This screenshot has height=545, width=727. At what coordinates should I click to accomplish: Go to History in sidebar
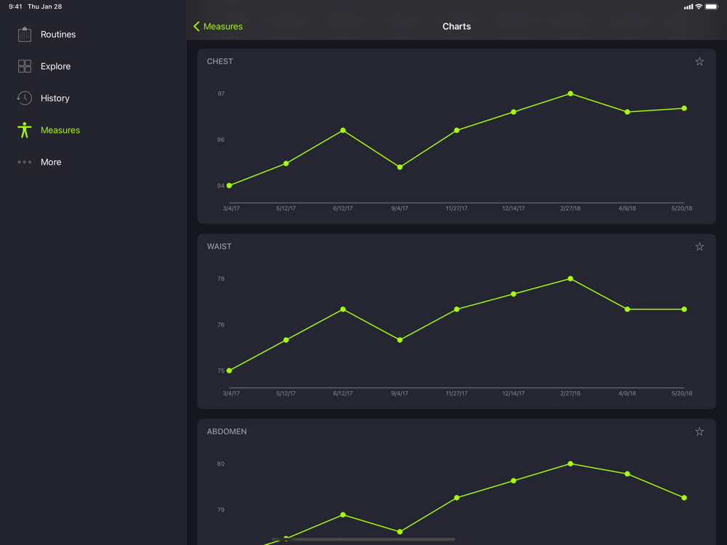tap(55, 98)
